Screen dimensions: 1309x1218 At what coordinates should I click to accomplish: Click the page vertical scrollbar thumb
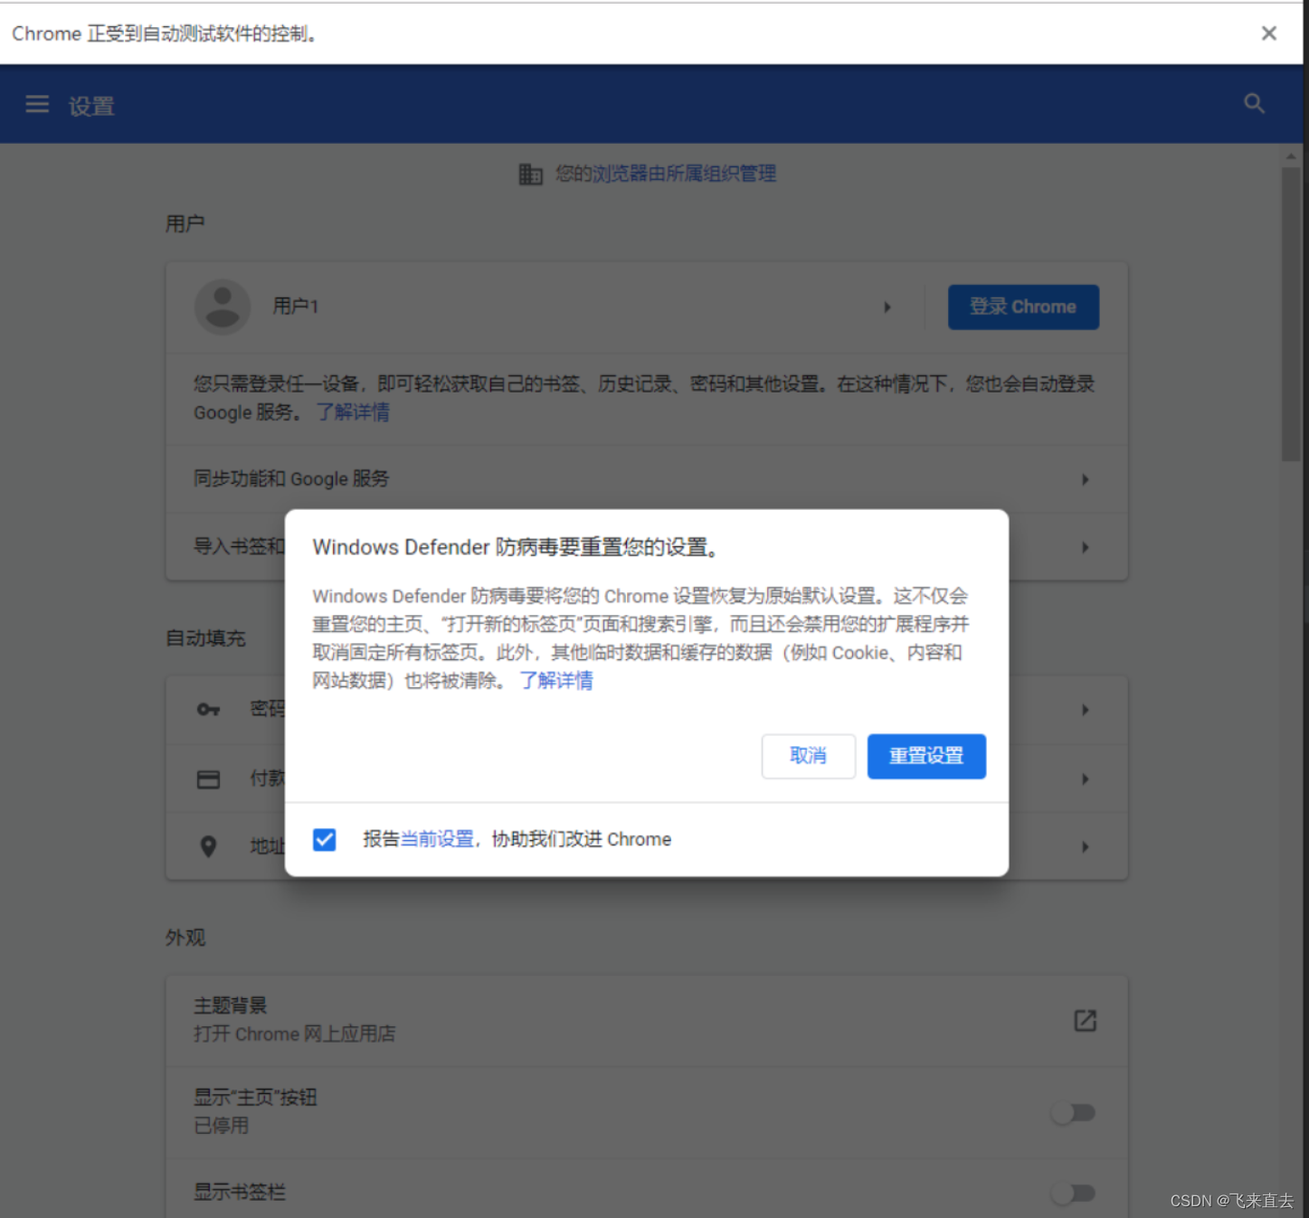pyautogui.click(x=1291, y=314)
